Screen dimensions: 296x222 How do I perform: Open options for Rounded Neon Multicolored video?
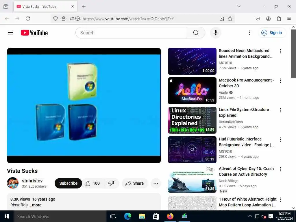(x=280, y=51)
